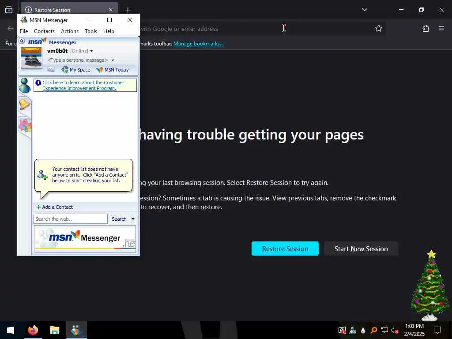Click the Restore Session button

click(285, 249)
